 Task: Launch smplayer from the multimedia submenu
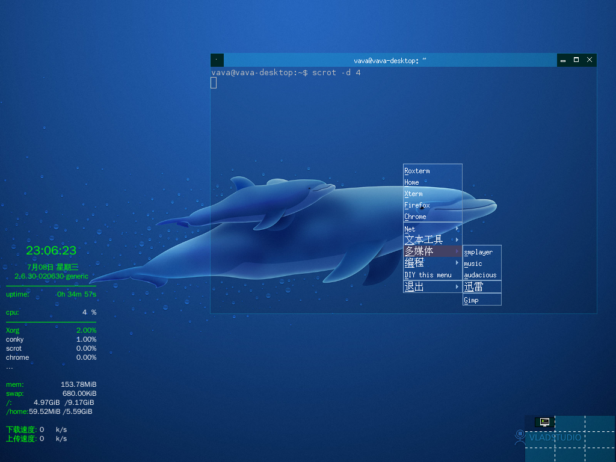(x=482, y=252)
